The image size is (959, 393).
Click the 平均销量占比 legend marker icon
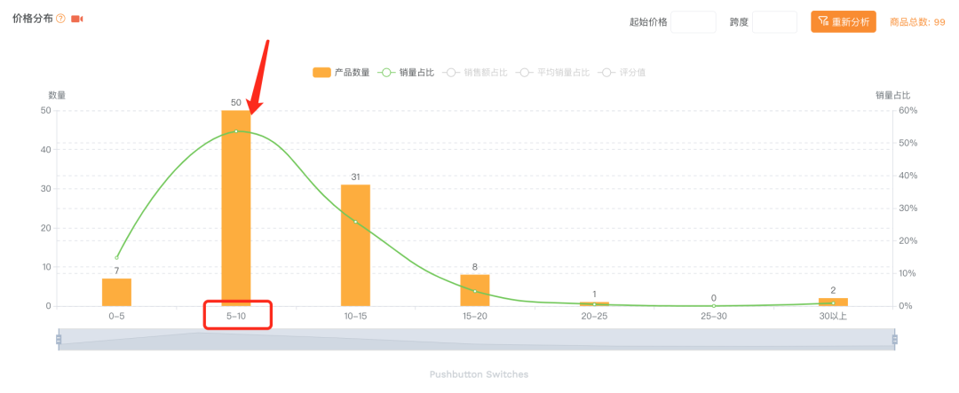click(525, 73)
